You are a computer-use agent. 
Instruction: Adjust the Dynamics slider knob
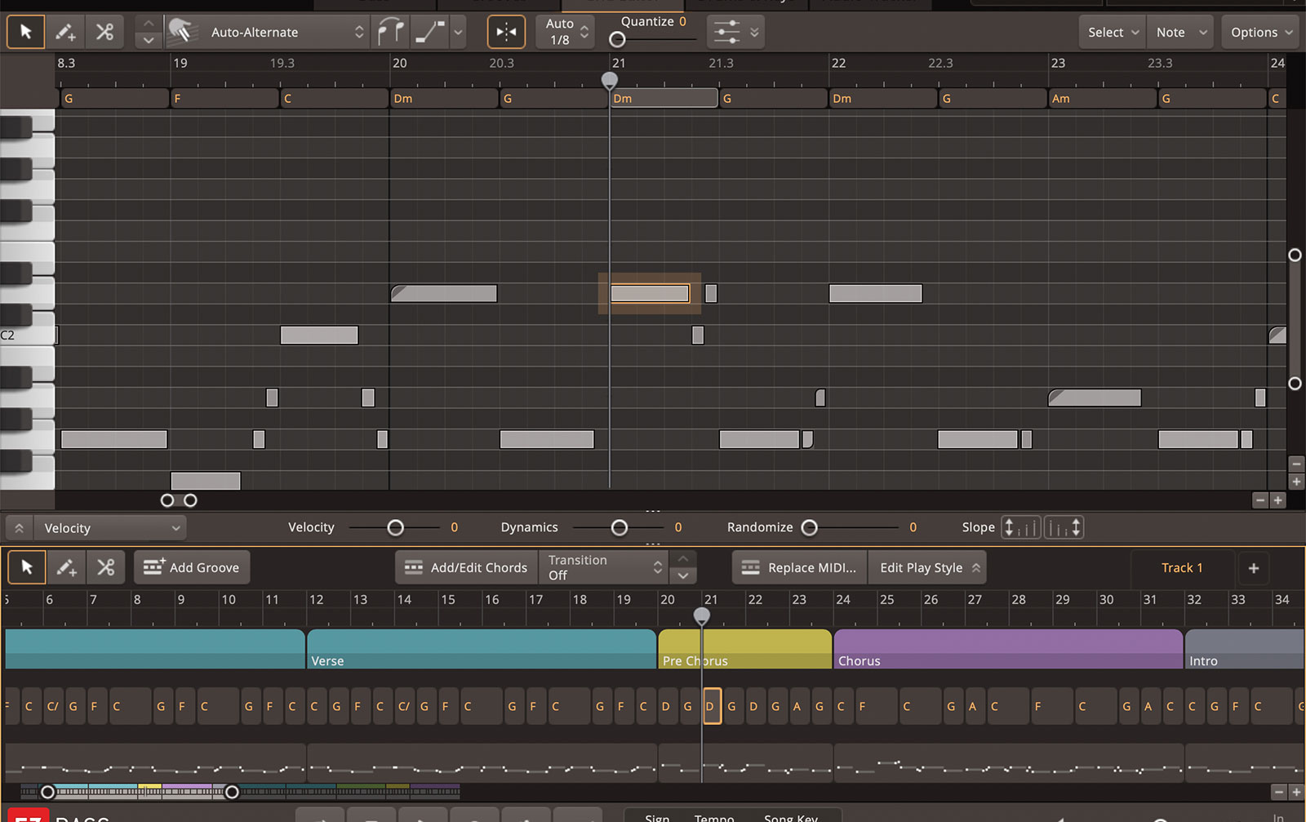click(620, 528)
